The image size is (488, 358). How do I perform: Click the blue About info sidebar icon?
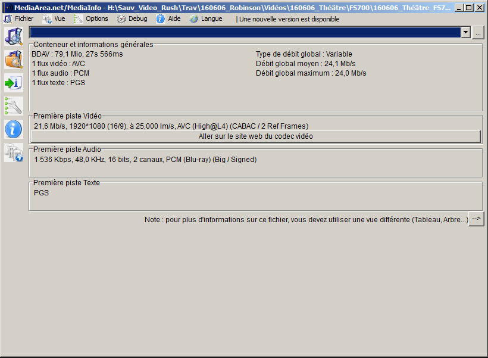tap(14, 129)
